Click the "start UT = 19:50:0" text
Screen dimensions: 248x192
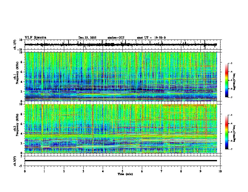coord(151,38)
